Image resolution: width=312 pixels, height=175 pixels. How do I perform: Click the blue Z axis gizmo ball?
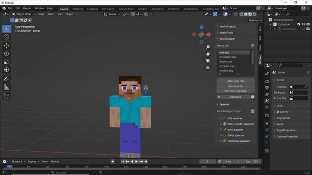tap(201, 27)
